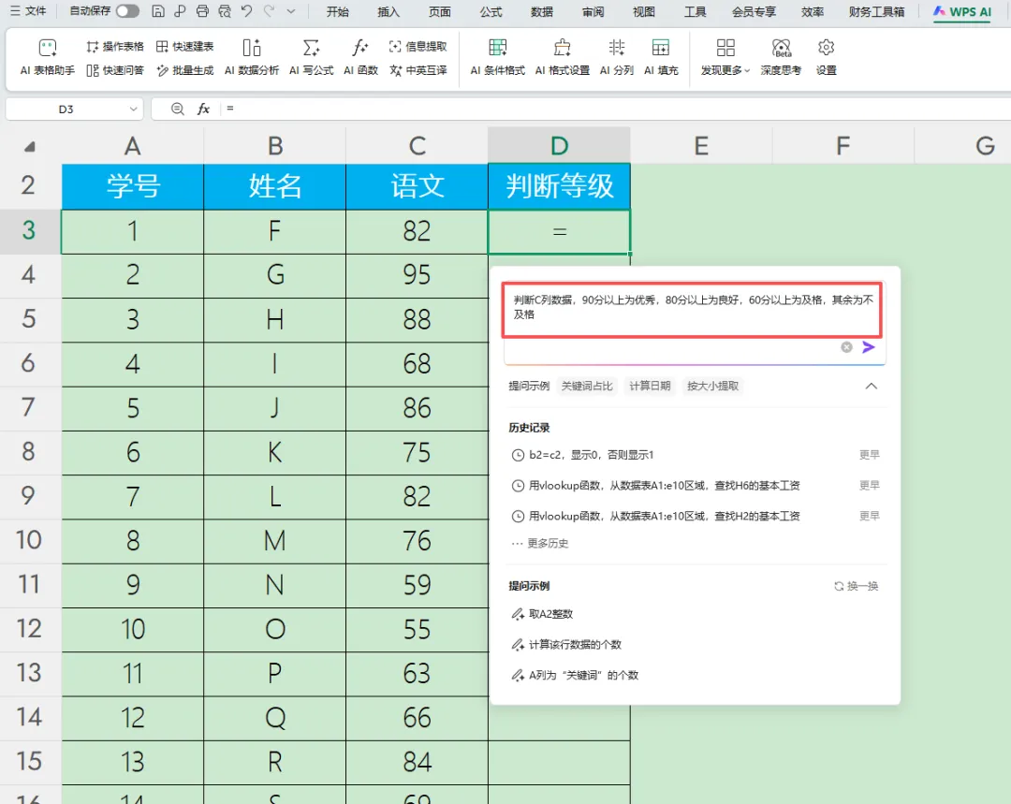Switch to the 插入 tab
Image resolution: width=1011 pixels, height=804 pixels.
[388, 11]
